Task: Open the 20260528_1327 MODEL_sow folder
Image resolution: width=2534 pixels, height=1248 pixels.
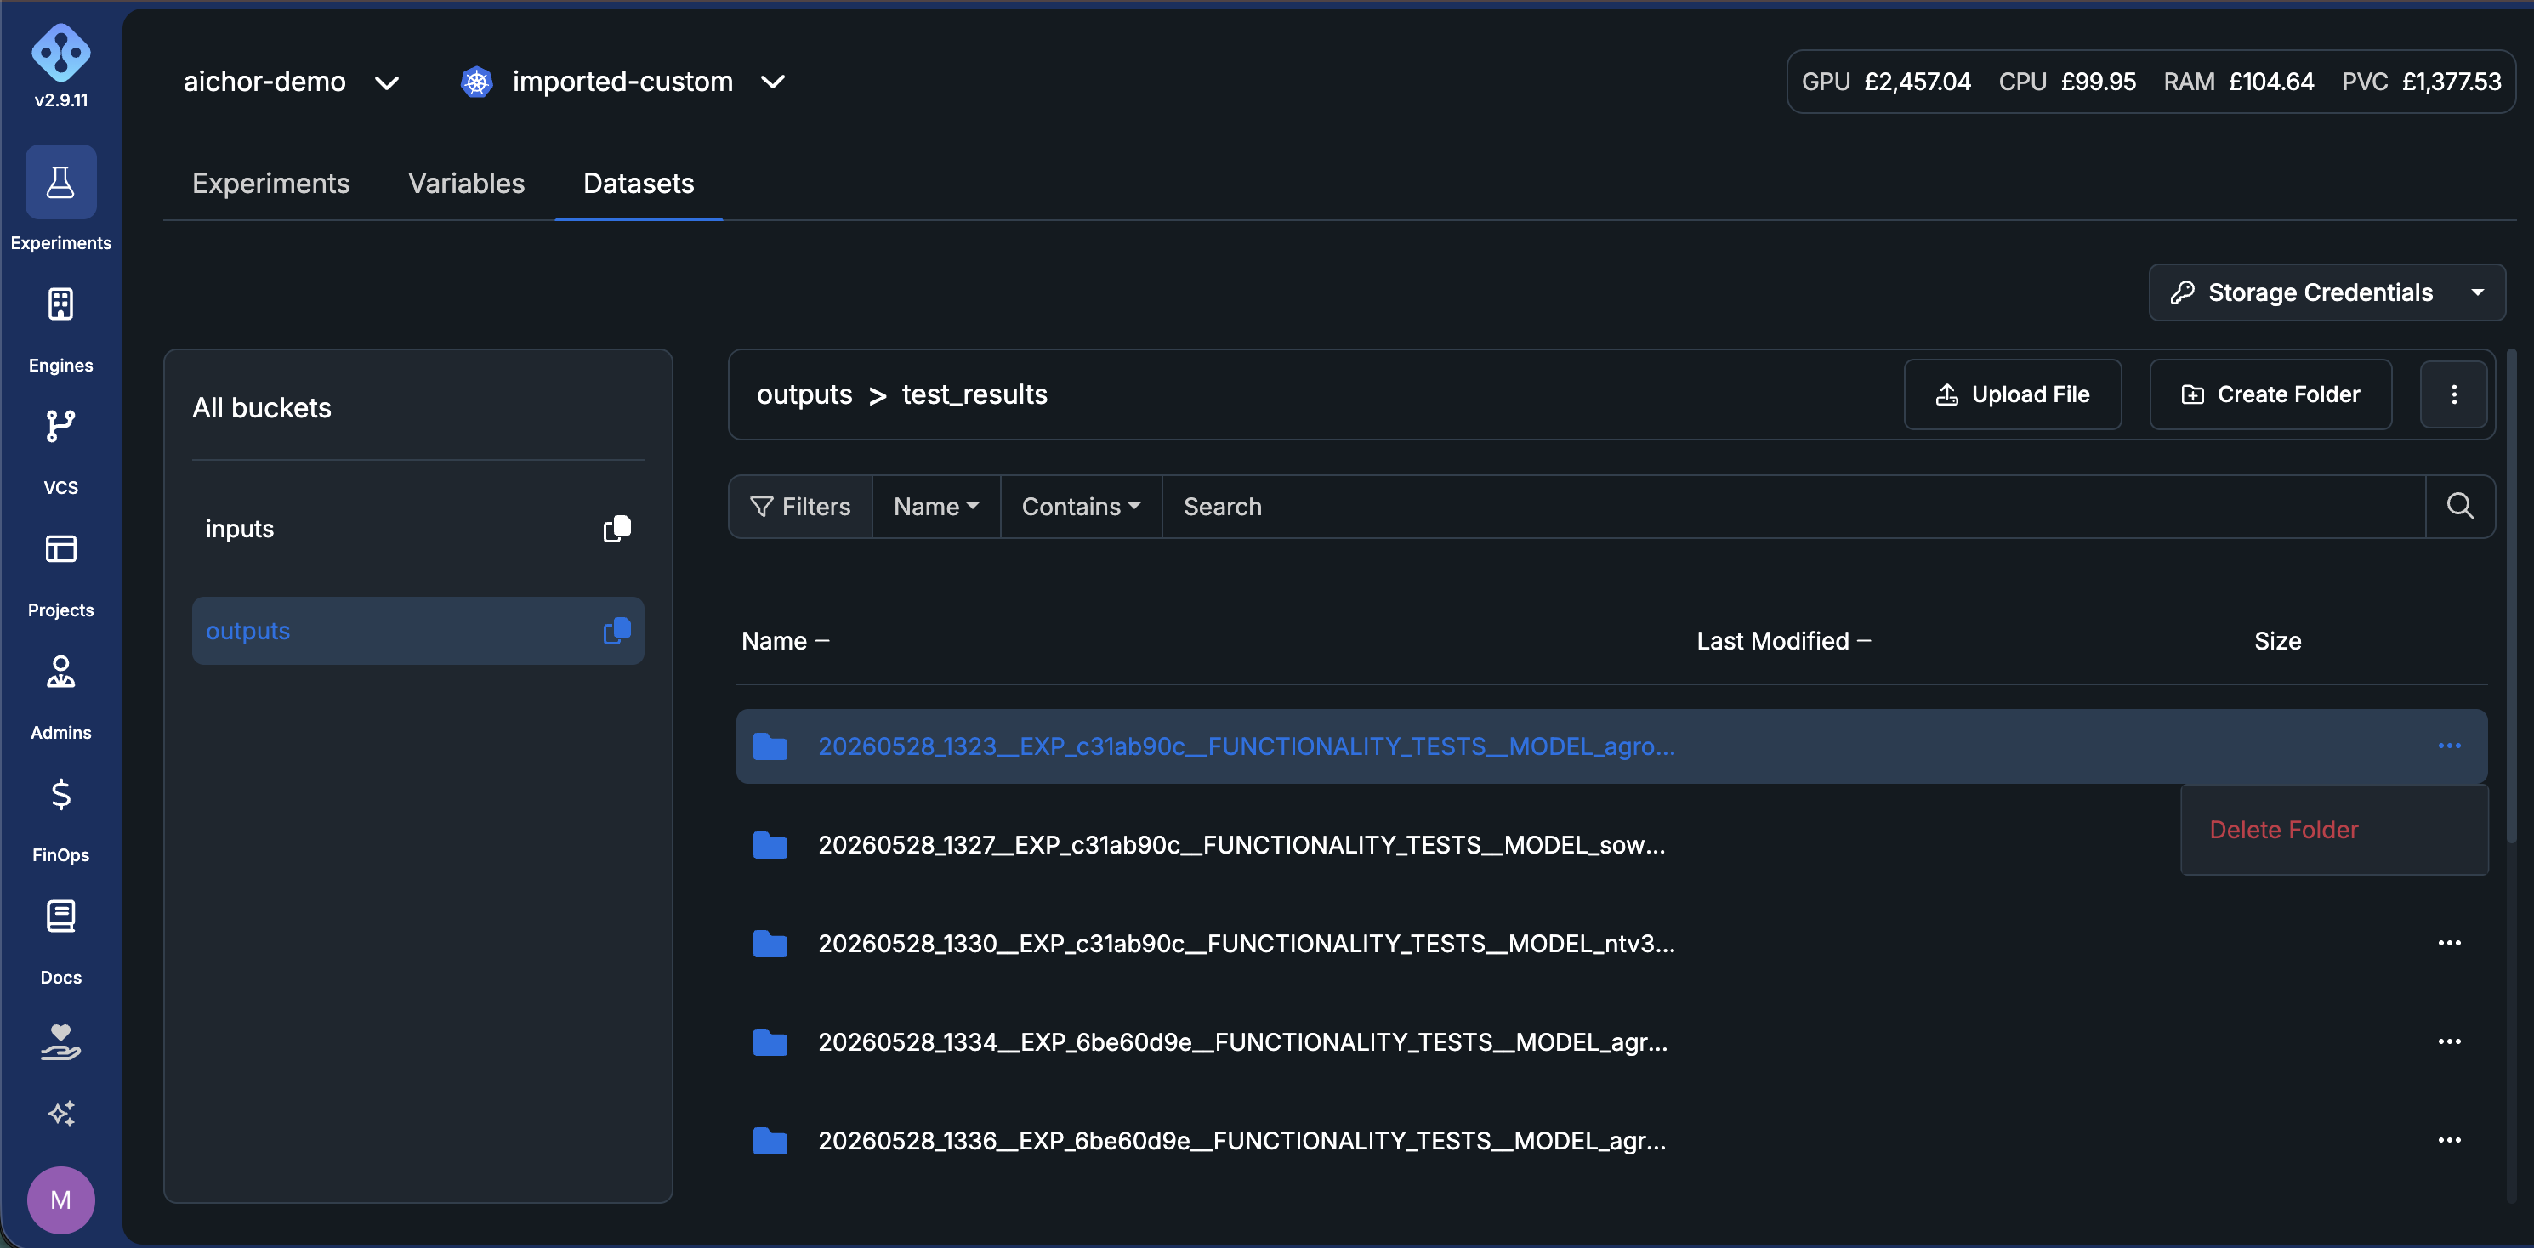Action: pyautogui.click(x=1241, y=845)
